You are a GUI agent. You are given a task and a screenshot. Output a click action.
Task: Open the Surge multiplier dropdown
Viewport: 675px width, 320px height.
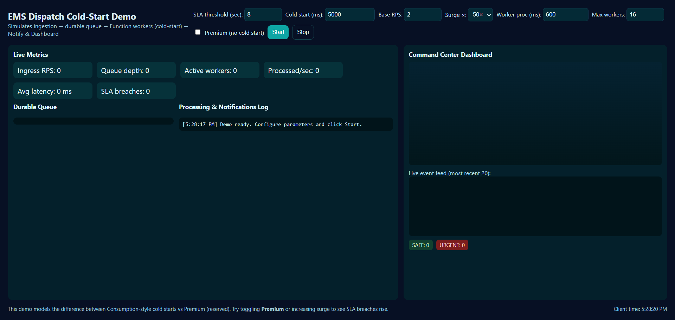point(480,15)
